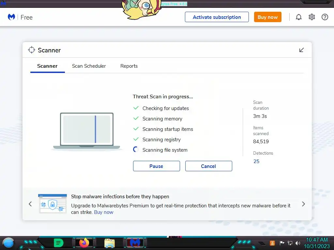Click the Scanner crosshair icon
Screen dimensions: 334x250
[x=32, y=50]
